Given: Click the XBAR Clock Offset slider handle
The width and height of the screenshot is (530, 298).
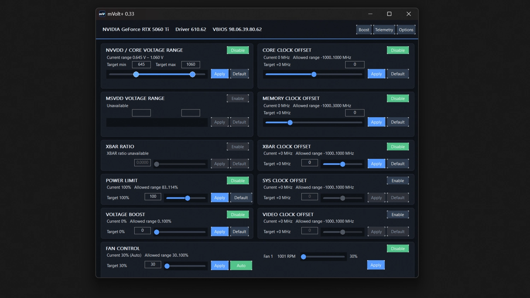Looking at the screenshot, I should (x=343, y=164).
